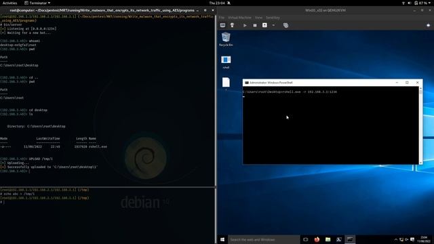Show the graphical console in virt-manager toolbar
This screenshot has height=244, width=434.
222,25
